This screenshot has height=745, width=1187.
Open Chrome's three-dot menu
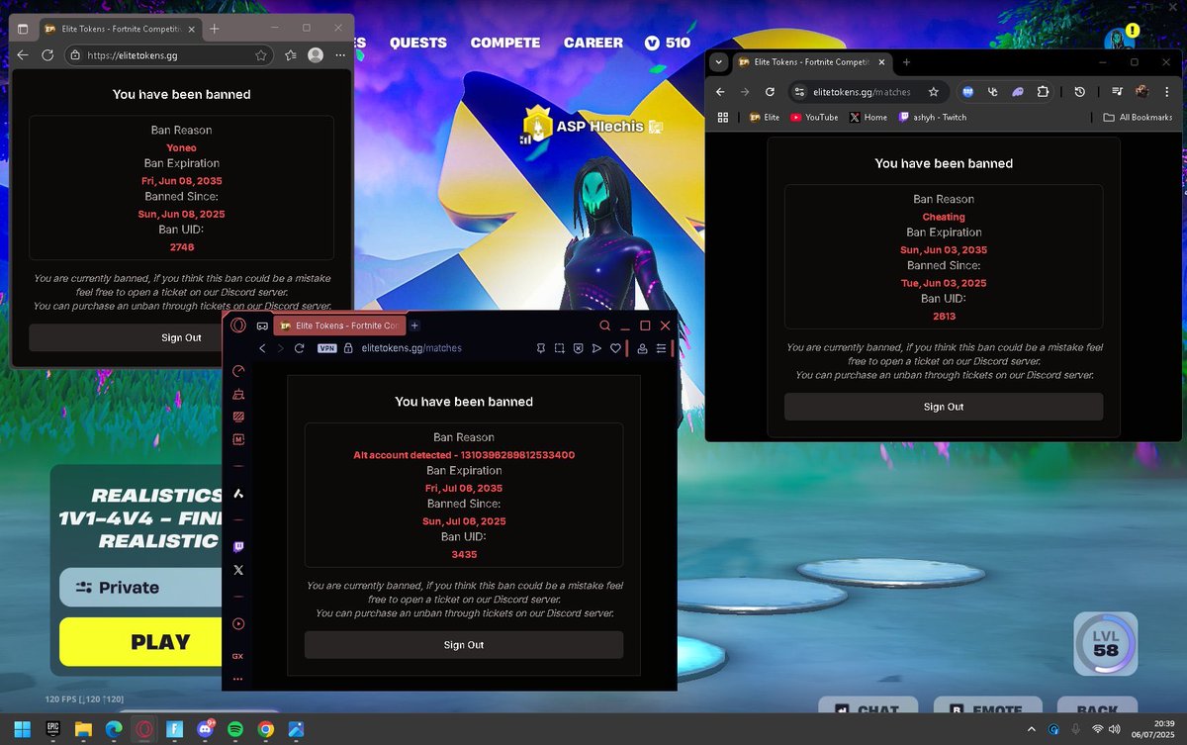click(1167, 92)
